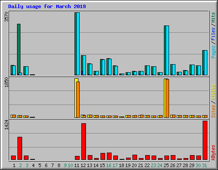Screen dimensions: 218x170
Task: Select day label 8 on the axis
Action: (59, 165)
